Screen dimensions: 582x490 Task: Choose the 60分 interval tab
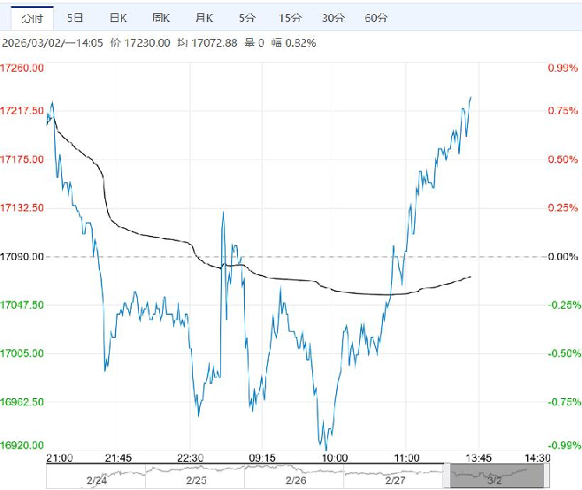(376, 18)
